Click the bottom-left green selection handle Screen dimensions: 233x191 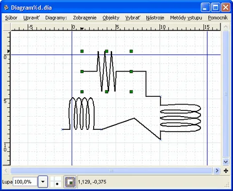click(82, 92)
